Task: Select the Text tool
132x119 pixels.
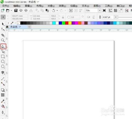Action: point(3,73)
